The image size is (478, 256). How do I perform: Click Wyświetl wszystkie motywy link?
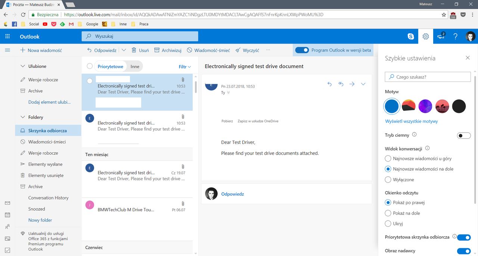click(x=411, y=121)
